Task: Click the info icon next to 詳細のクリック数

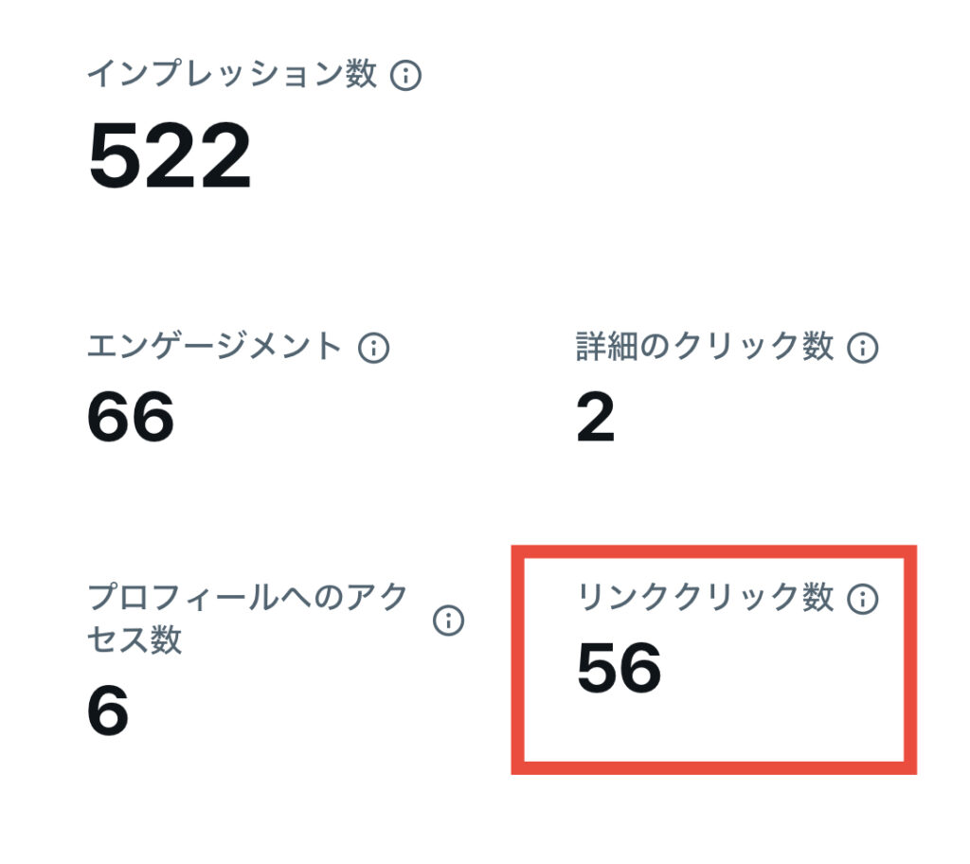Action: 862,348
